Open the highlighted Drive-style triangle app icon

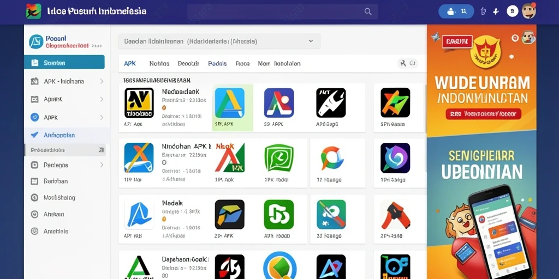[x=230, y=103]
